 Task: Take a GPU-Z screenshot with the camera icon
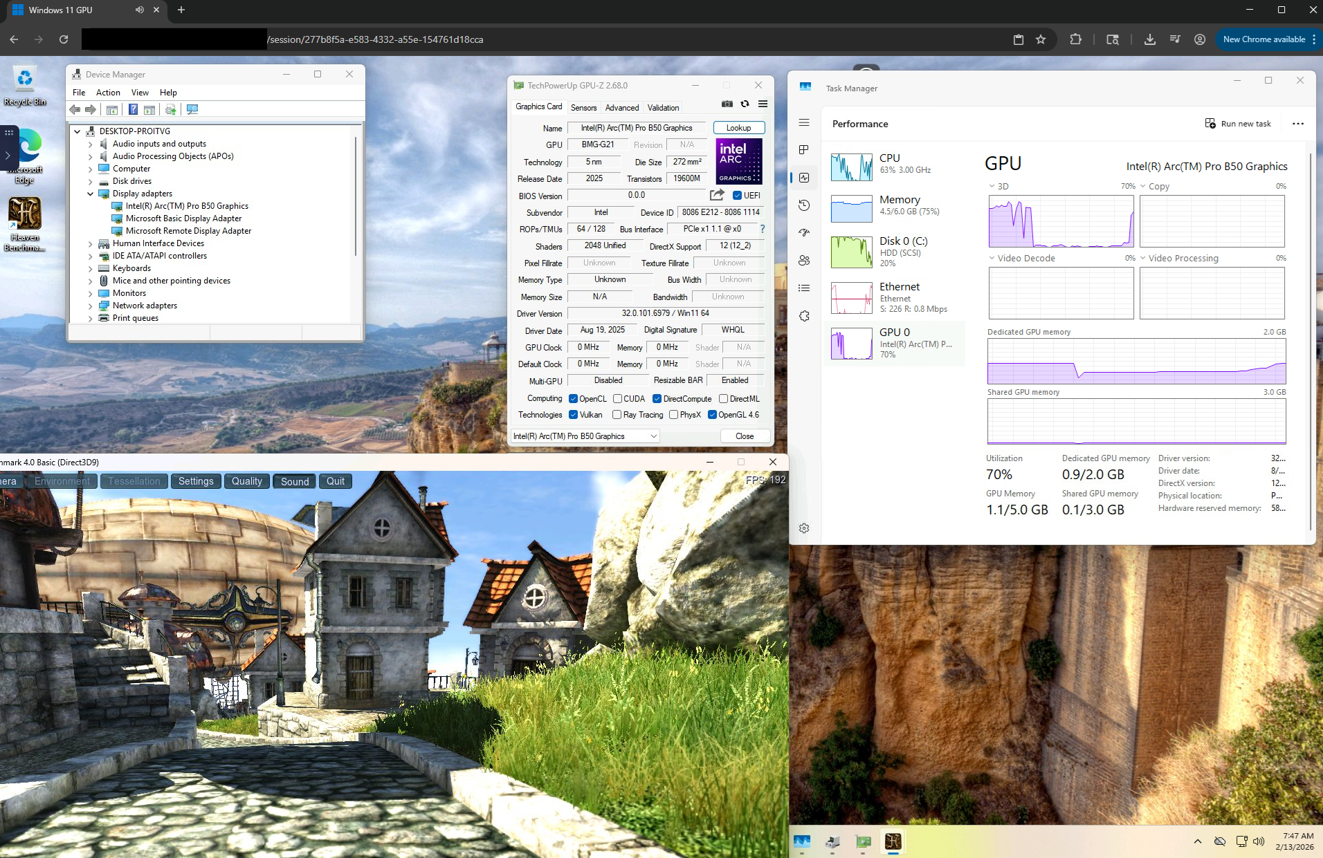[727, 104]
